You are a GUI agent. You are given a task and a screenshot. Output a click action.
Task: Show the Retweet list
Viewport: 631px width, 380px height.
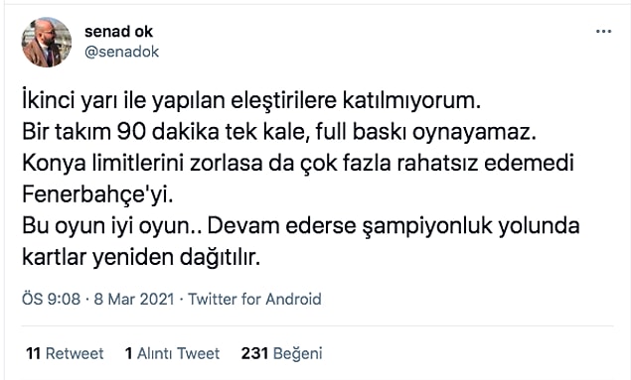(65, 353)
